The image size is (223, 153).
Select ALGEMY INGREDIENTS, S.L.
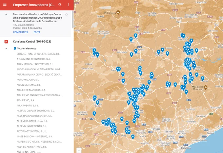[32, 126]
